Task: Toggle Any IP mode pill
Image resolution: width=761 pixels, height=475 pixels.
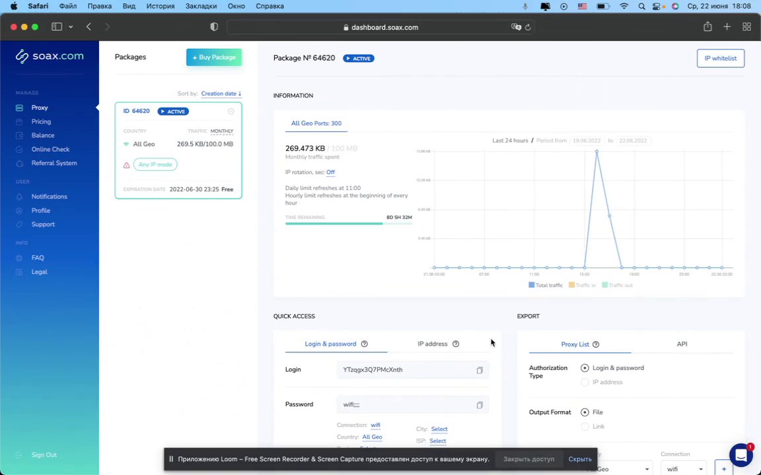Action: [155, 165]
